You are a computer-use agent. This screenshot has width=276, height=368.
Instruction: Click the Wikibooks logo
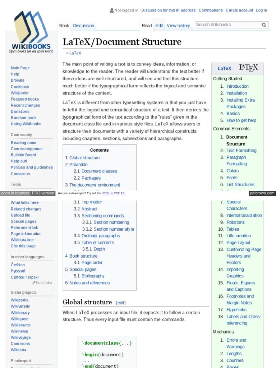tap(31, 32)
